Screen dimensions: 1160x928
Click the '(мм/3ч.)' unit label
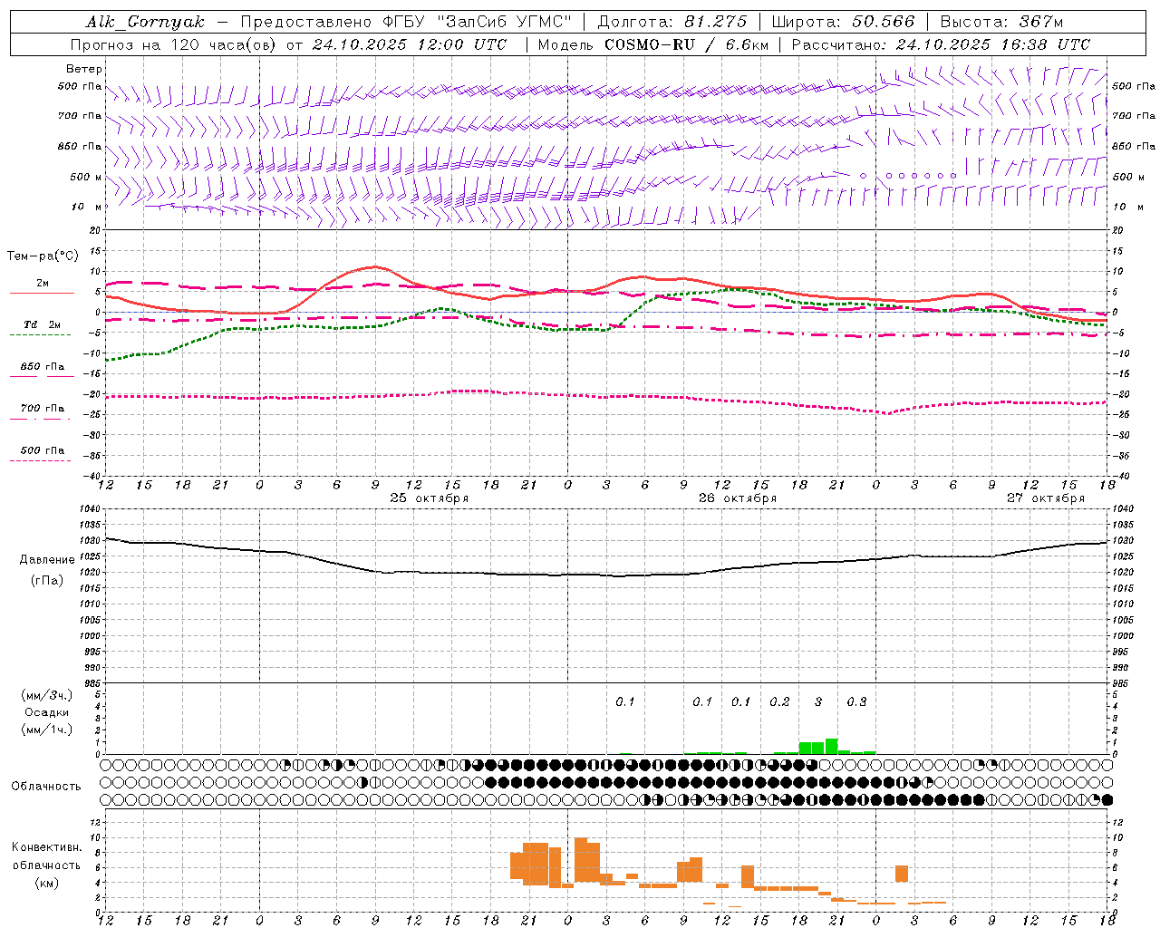pyautogui.click(x=47, y=695)
